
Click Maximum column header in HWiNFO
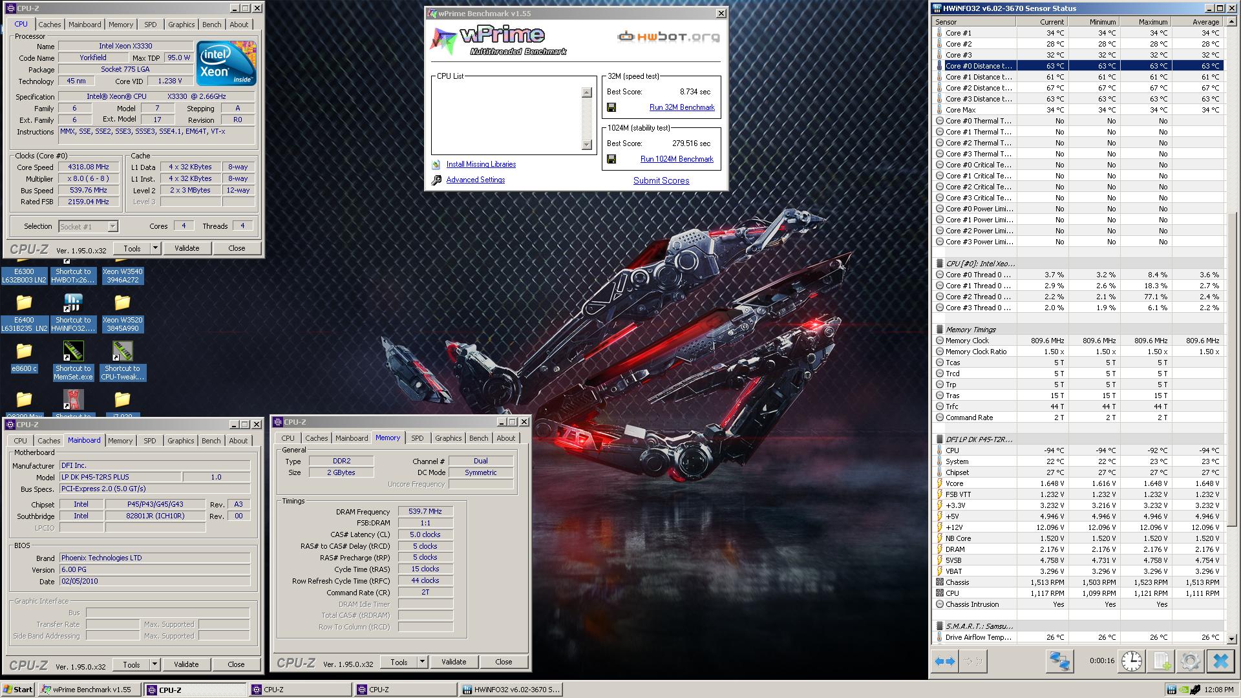pos(1145,21)
